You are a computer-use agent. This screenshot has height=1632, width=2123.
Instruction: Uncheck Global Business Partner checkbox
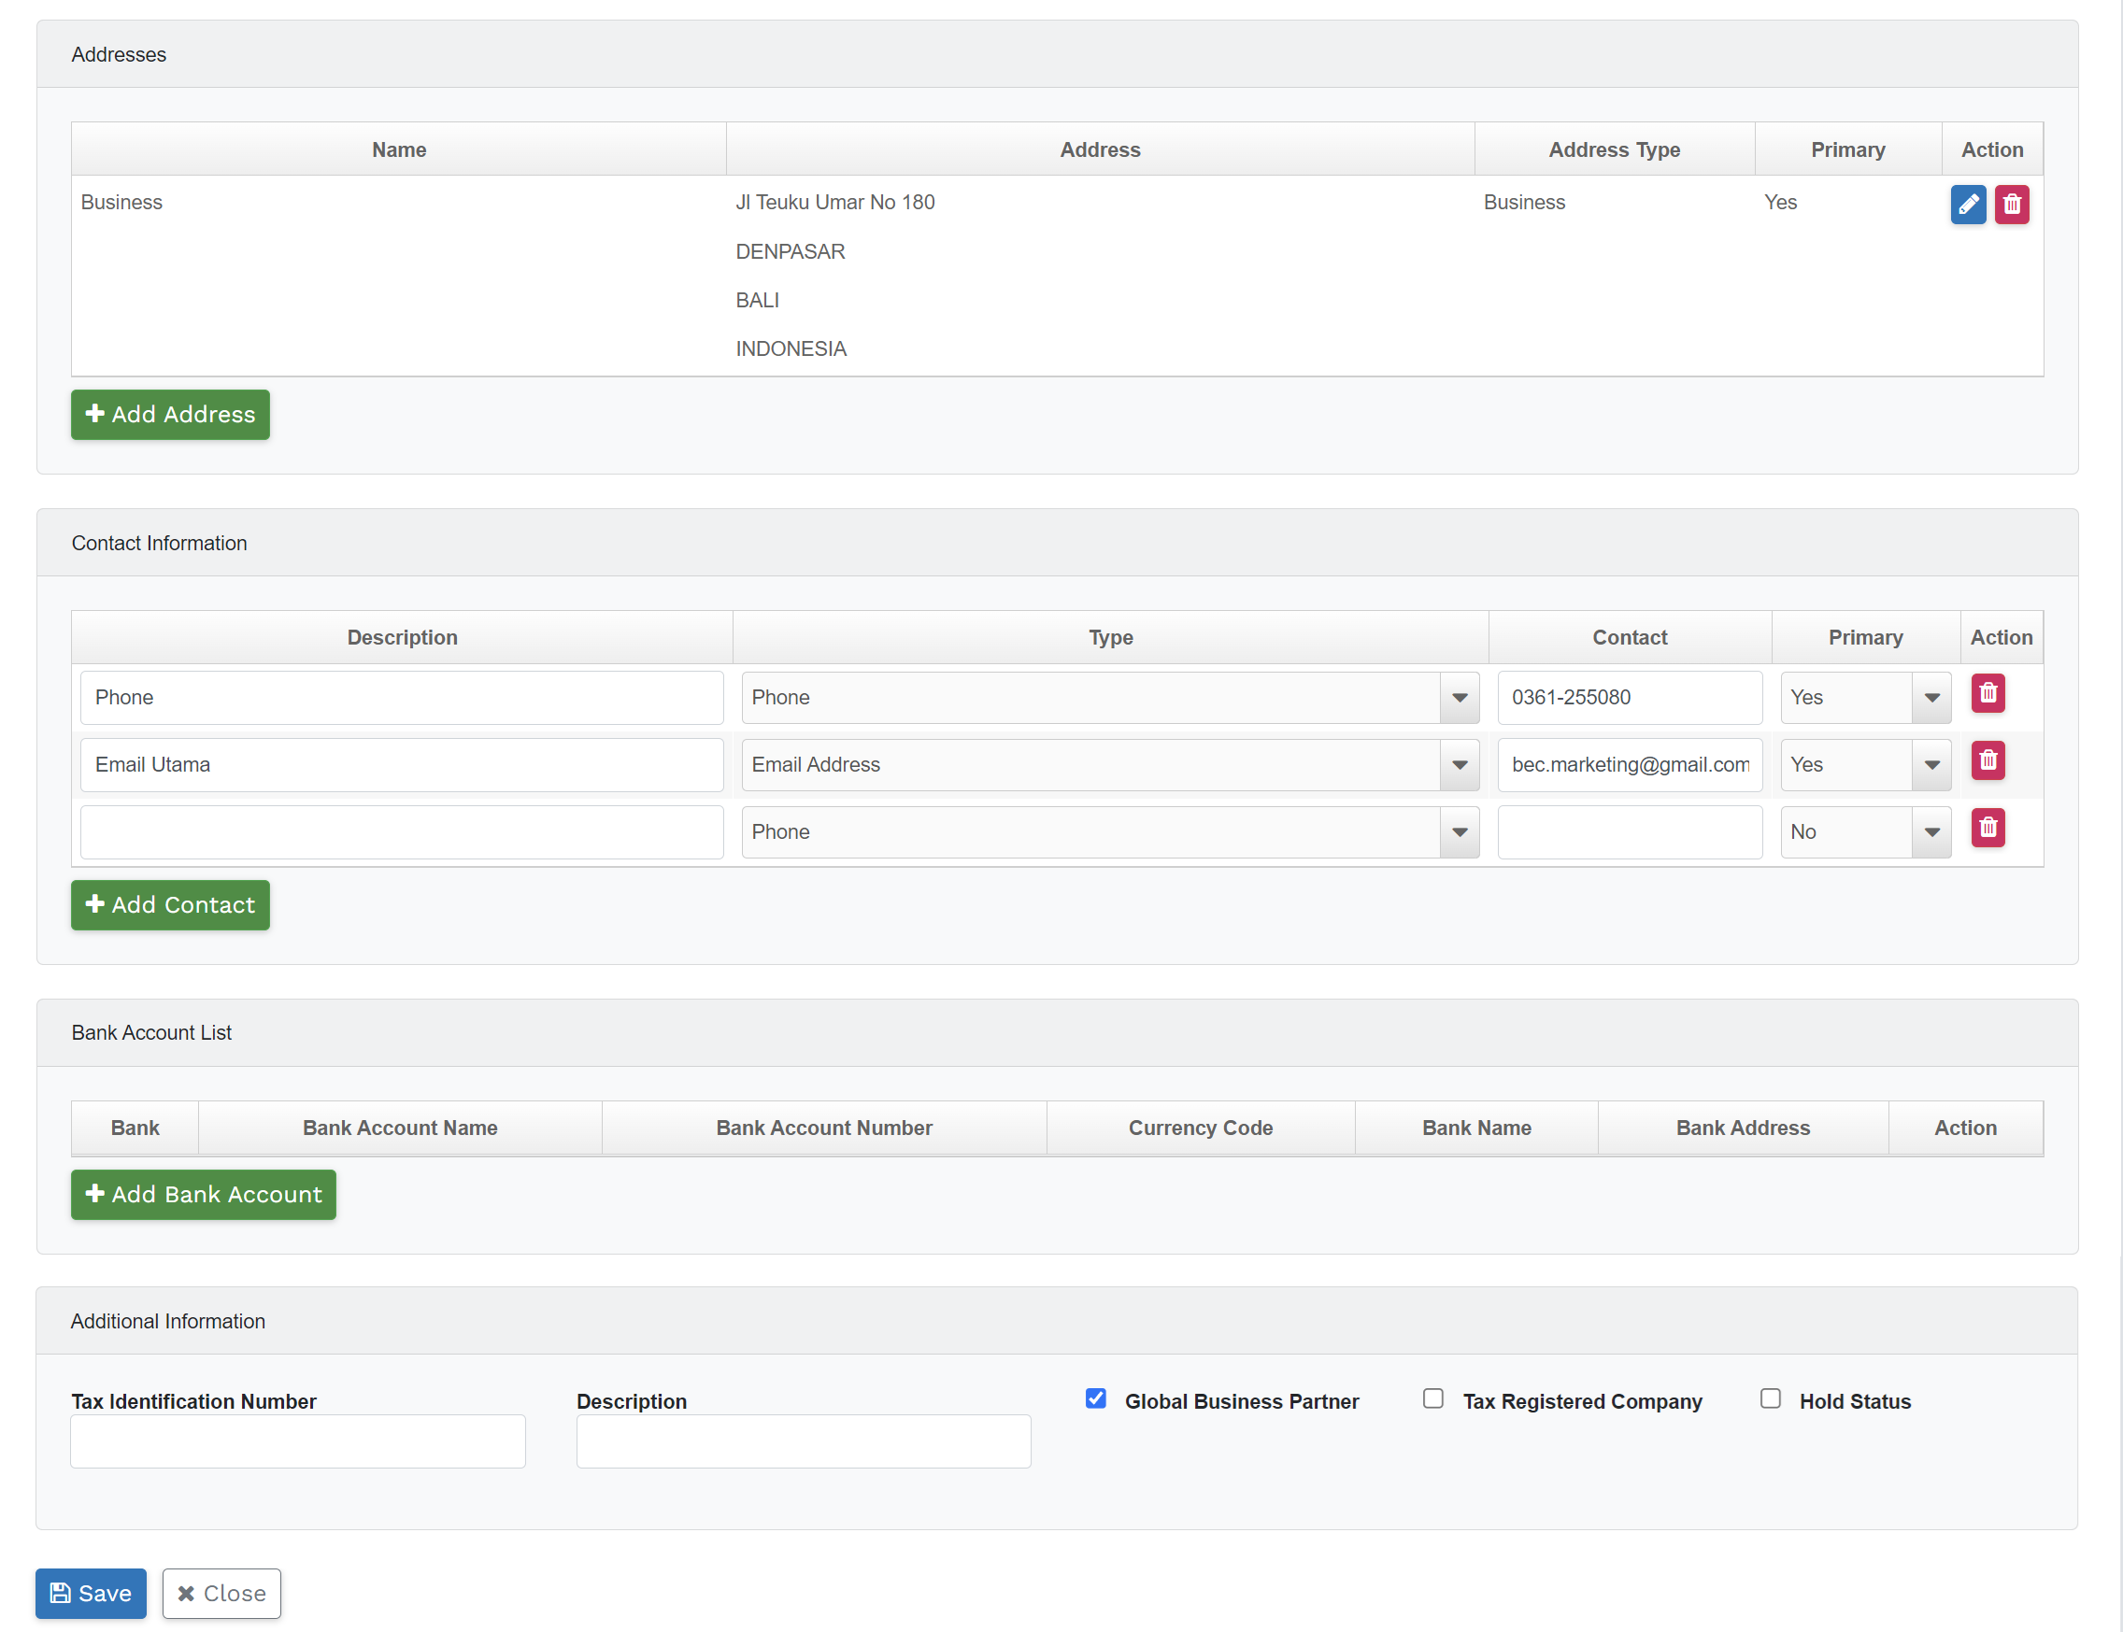1095,1398
